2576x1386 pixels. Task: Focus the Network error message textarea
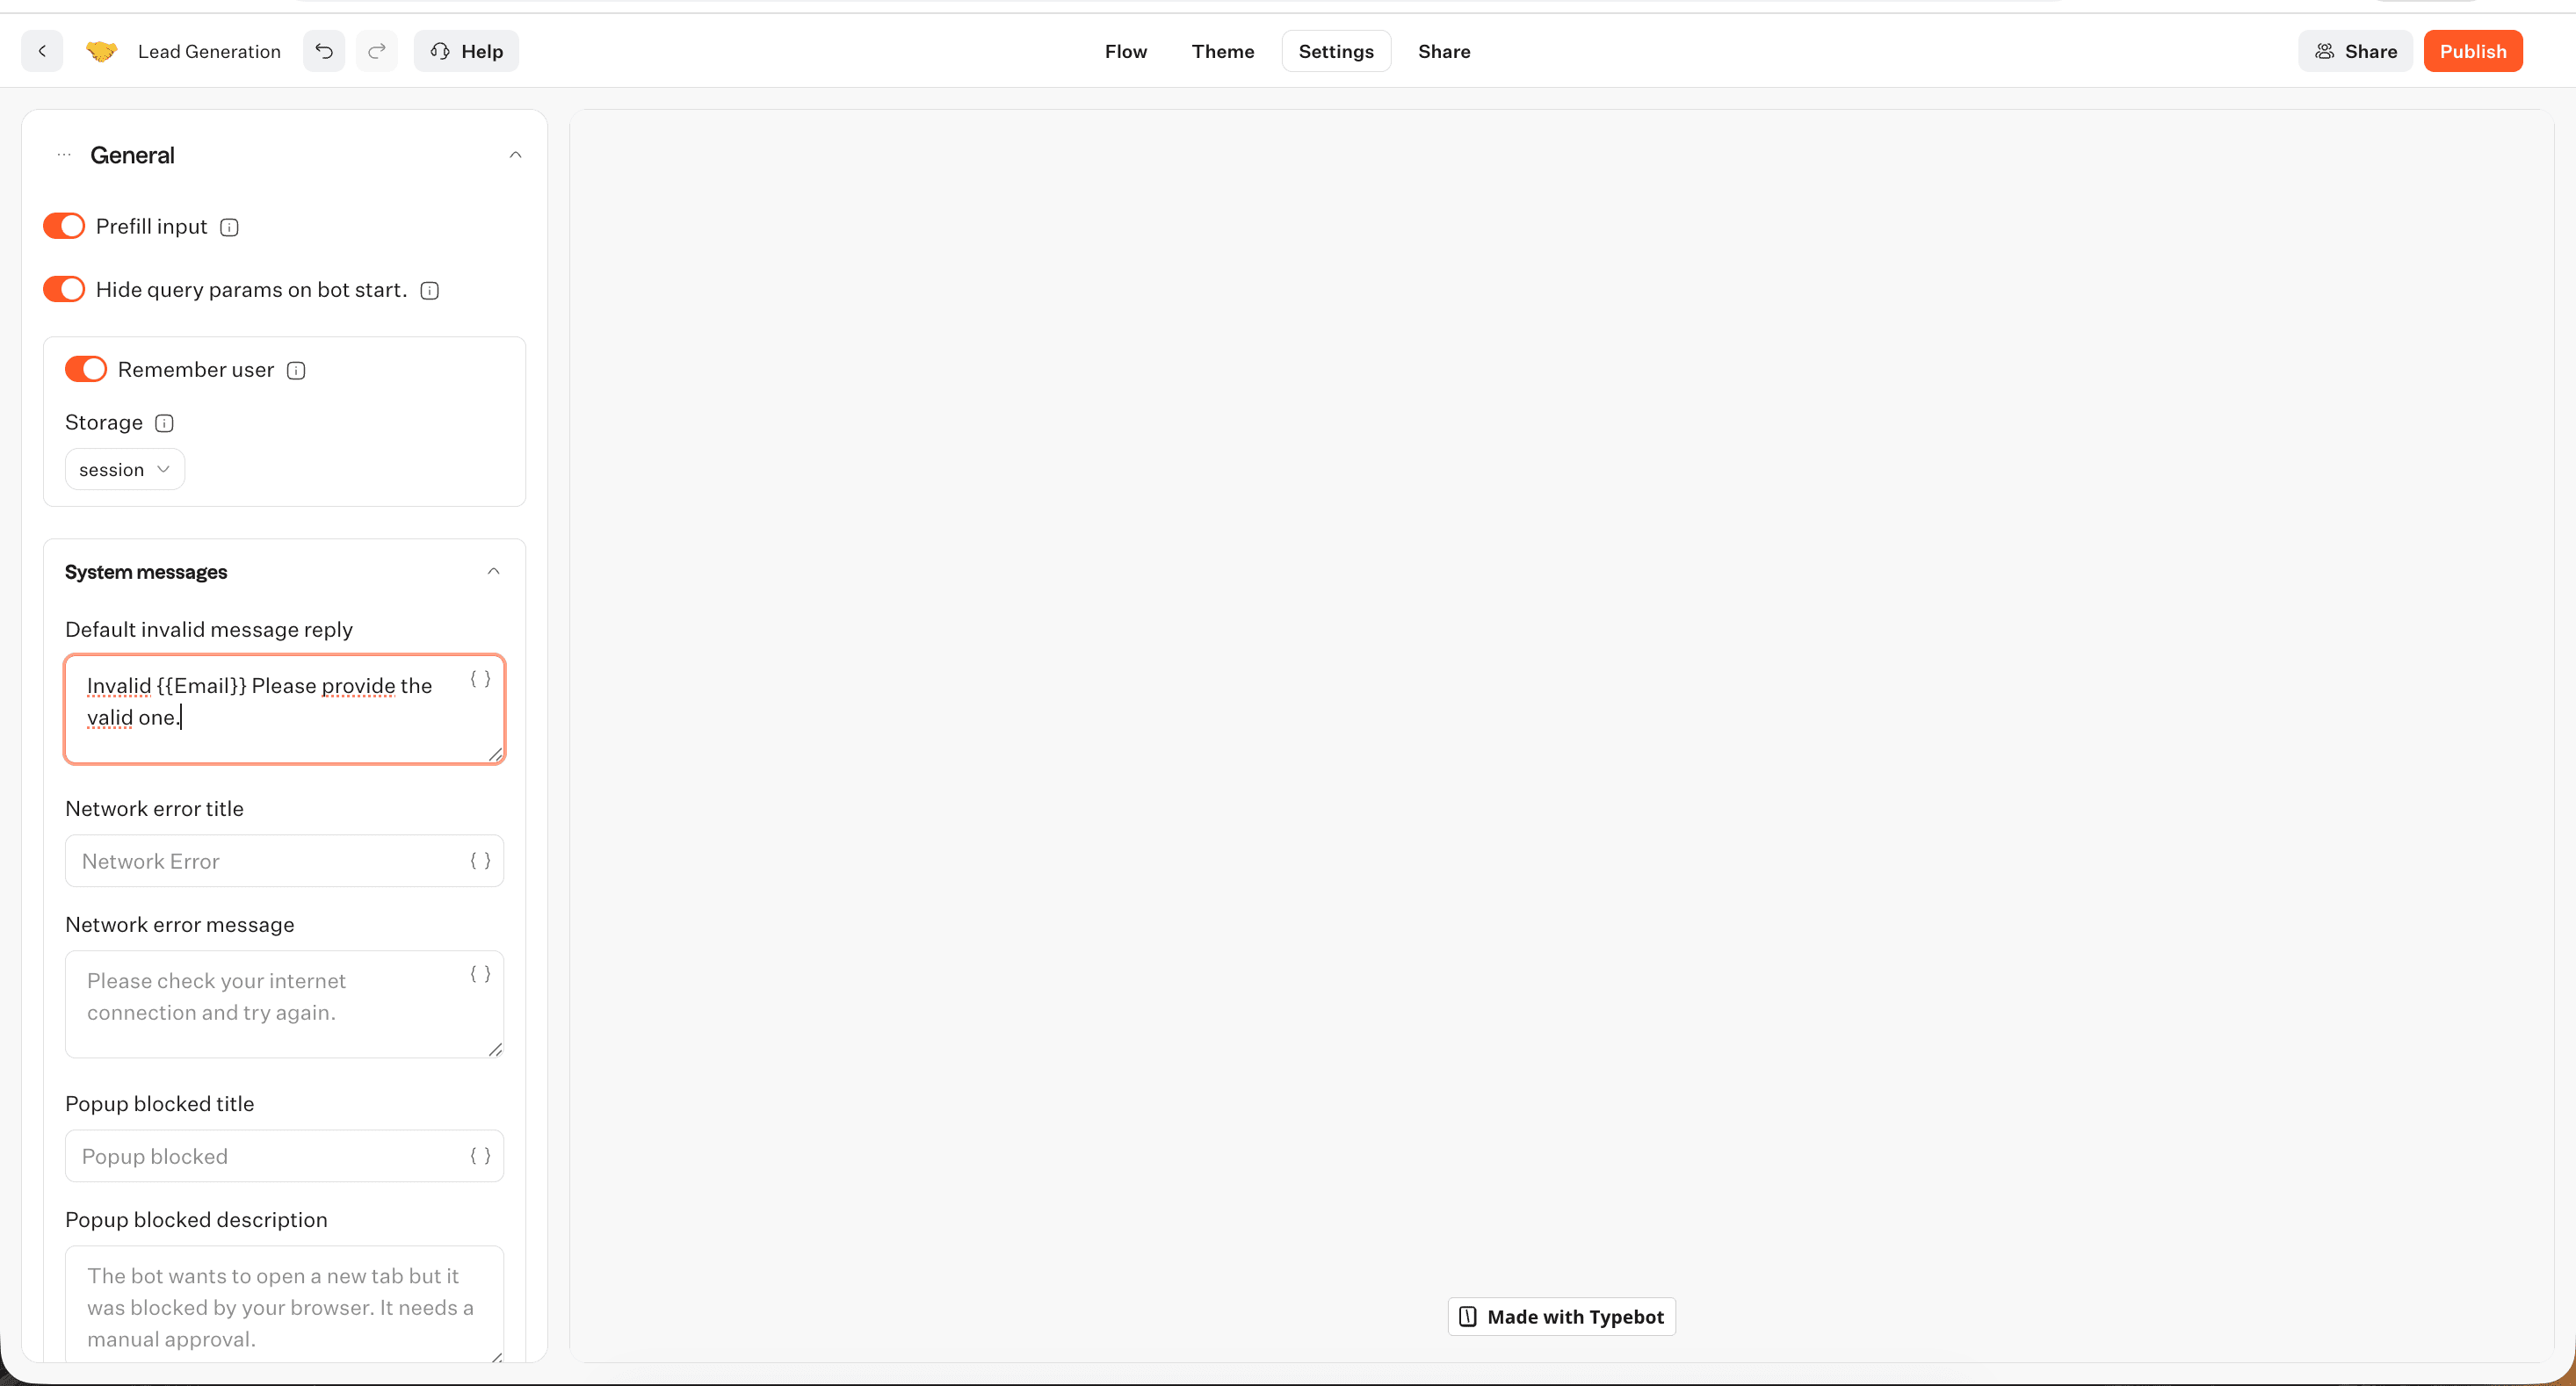click(x=285, y=1004)
